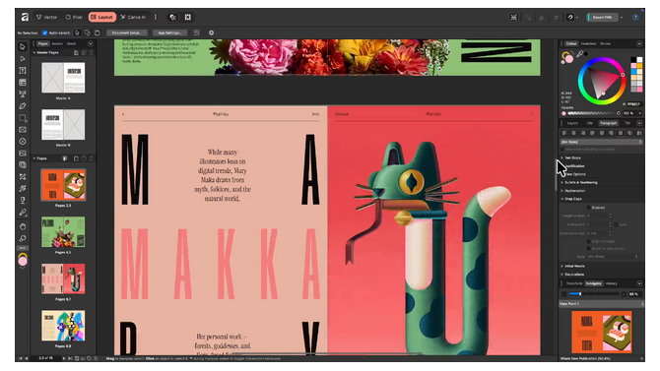Click the Affinity logo icon
Viewport: 660px width, 371px height.
(x=25, y=17)
